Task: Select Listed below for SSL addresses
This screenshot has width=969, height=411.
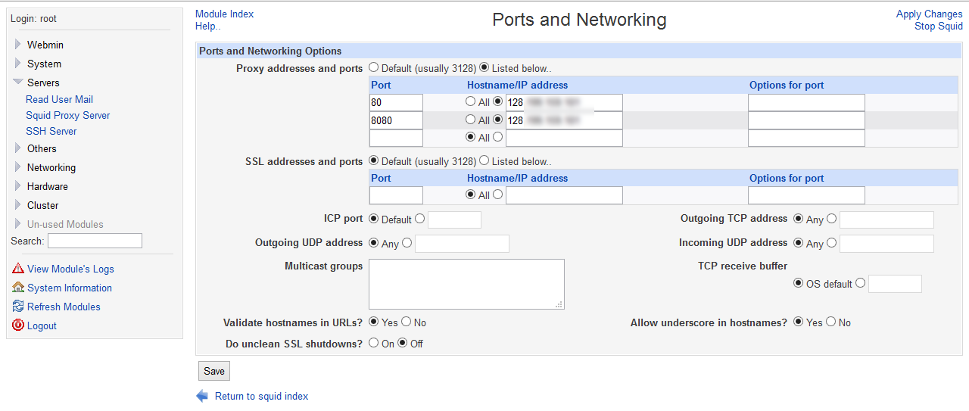Action: [x=484, y=160]
